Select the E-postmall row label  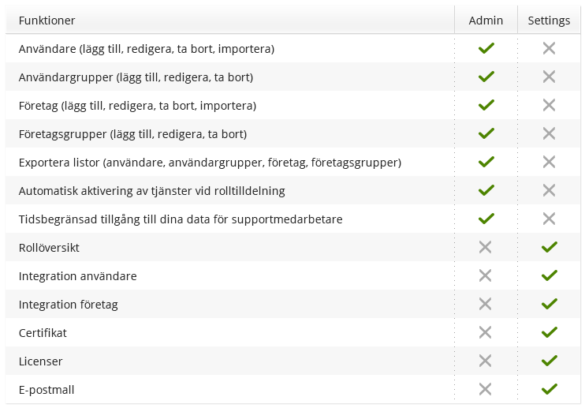(x=47, y=390)
